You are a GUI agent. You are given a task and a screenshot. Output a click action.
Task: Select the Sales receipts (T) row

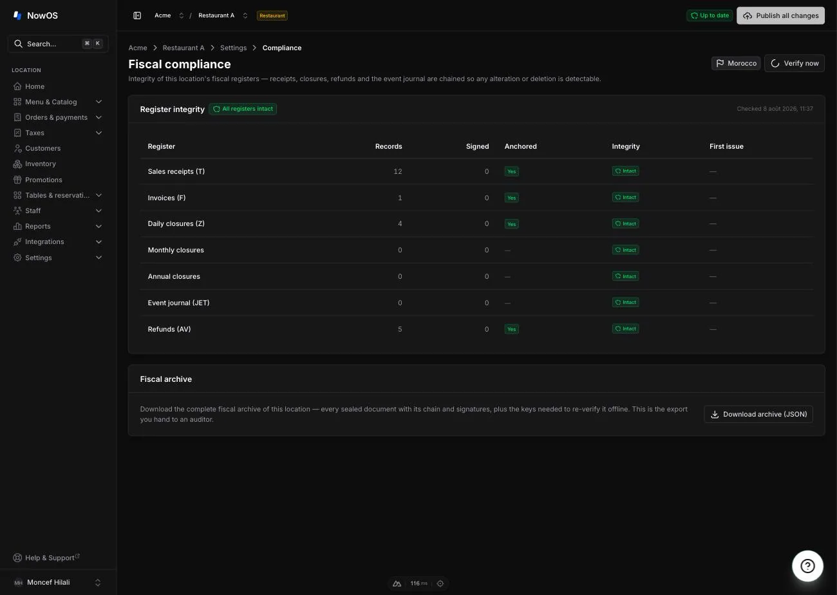tap(476, 171)
